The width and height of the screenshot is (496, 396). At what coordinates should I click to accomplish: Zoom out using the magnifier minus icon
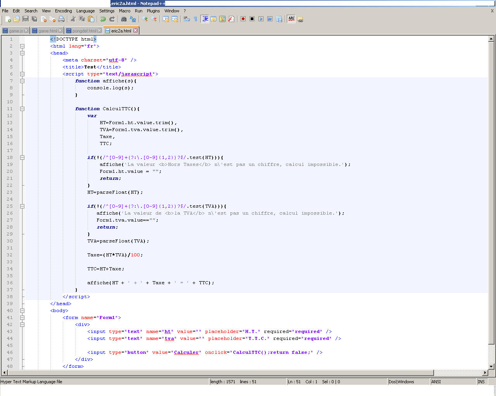[x=154, y=19]
